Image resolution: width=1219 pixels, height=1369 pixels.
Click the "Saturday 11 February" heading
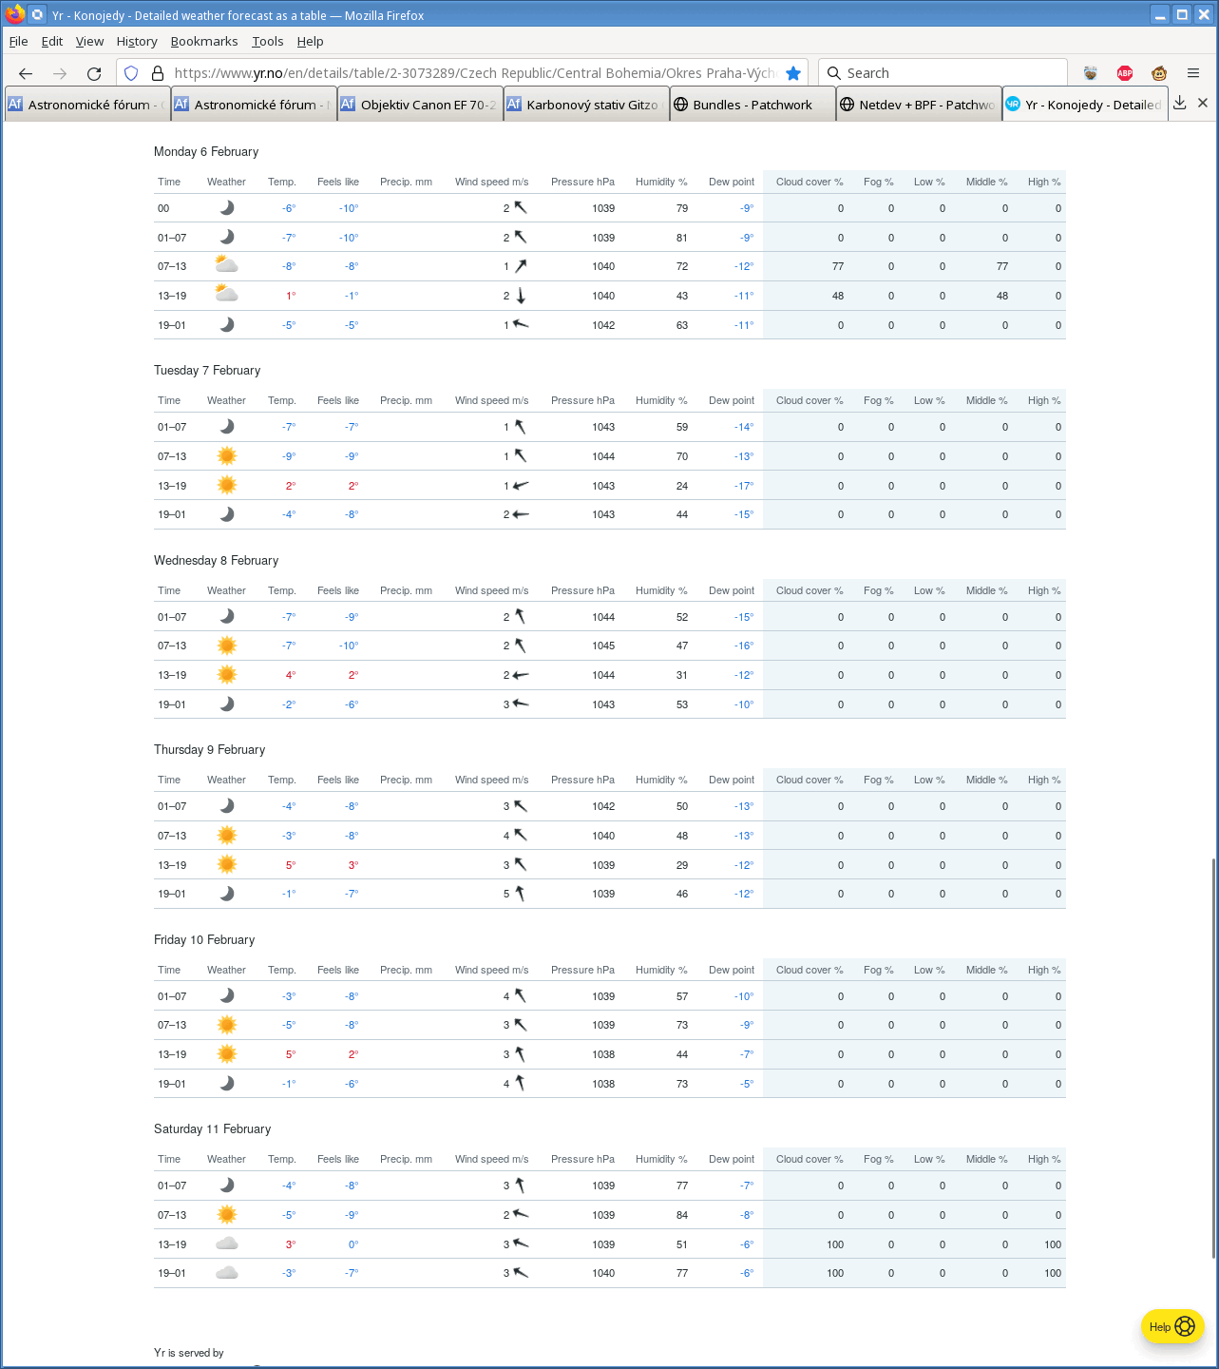click(x=213, y=1128)
